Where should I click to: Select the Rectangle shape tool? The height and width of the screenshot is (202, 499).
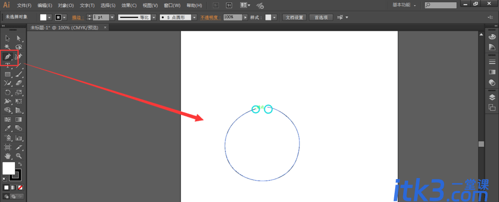click(7, 74)
